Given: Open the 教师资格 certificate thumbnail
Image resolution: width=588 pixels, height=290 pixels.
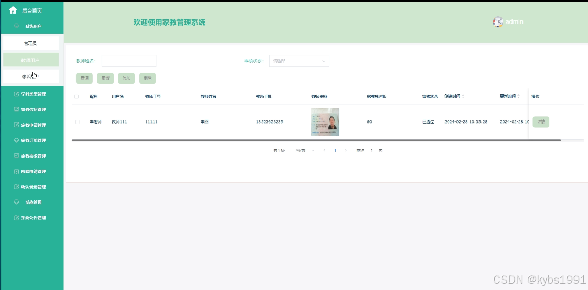Looking at the screenshot, I should [x=325, y=122].
